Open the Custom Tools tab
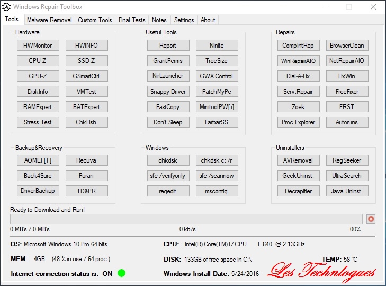This screenshot has width=386, height=286. [95, 20]
